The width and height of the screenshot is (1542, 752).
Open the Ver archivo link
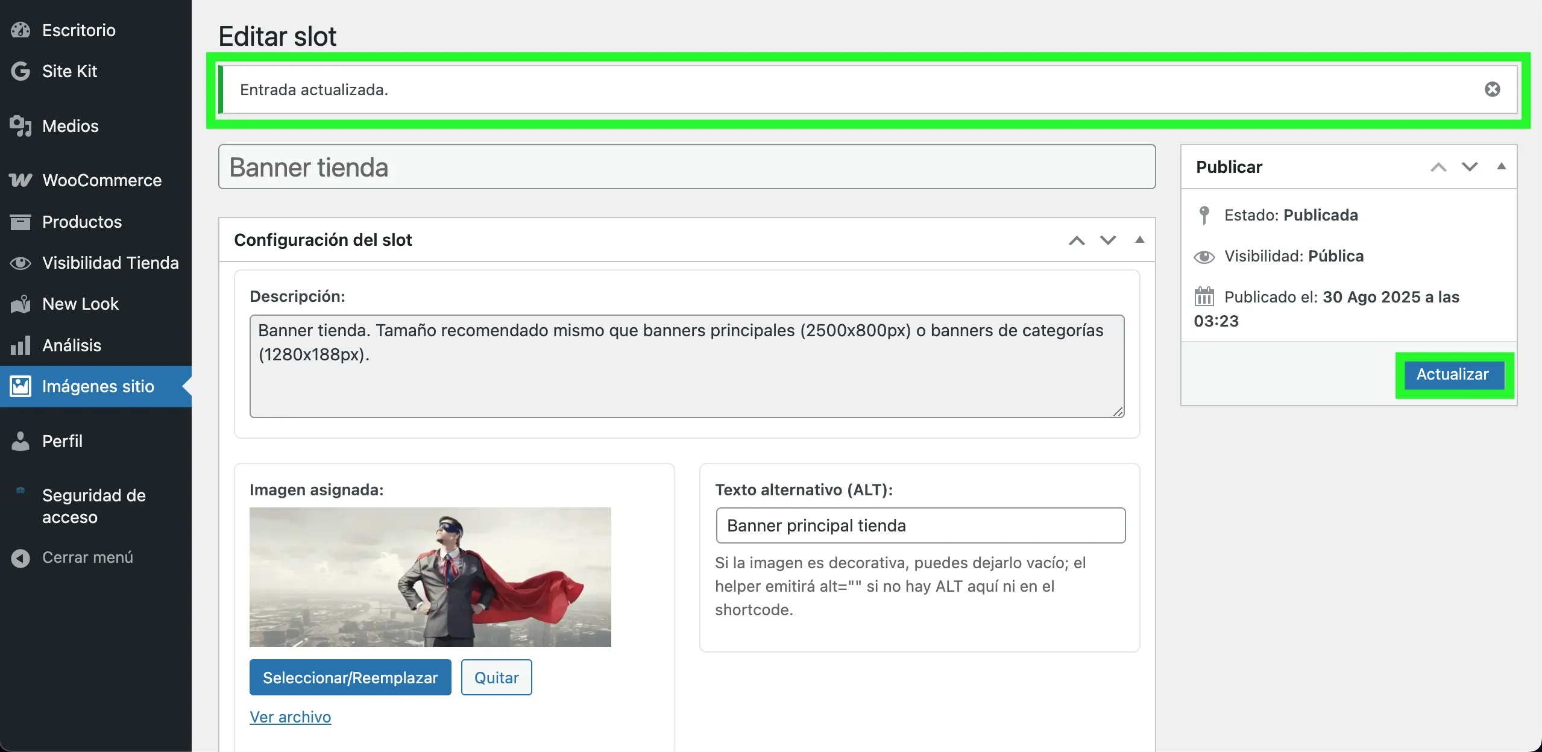click(290, 716)
